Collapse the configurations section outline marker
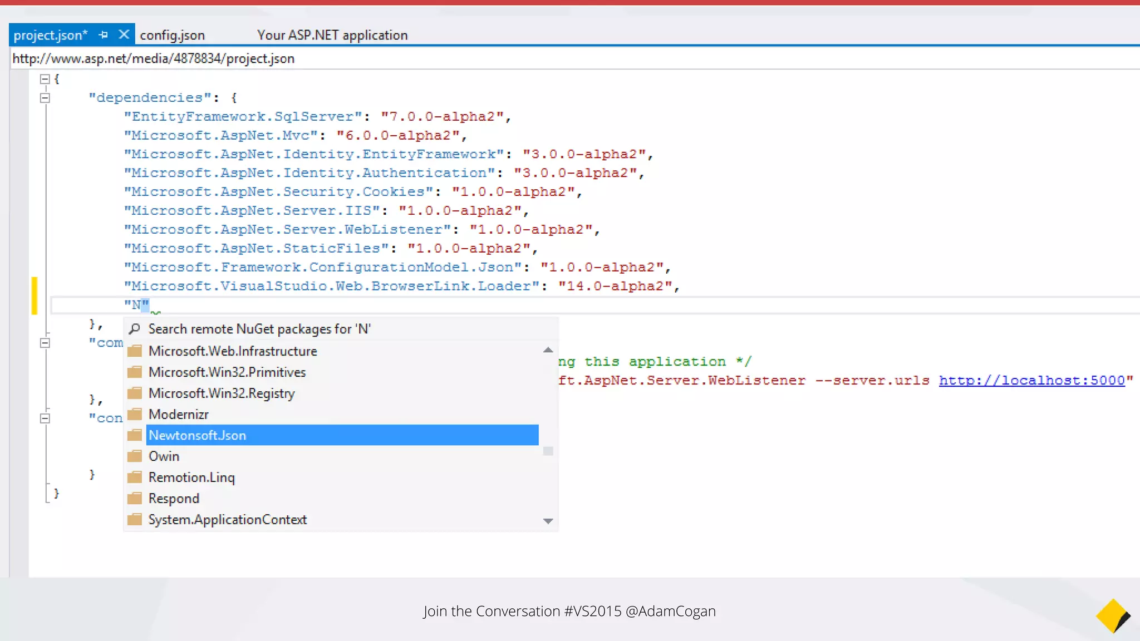This screenshot has width=1140, height=641. pos(45,418)
